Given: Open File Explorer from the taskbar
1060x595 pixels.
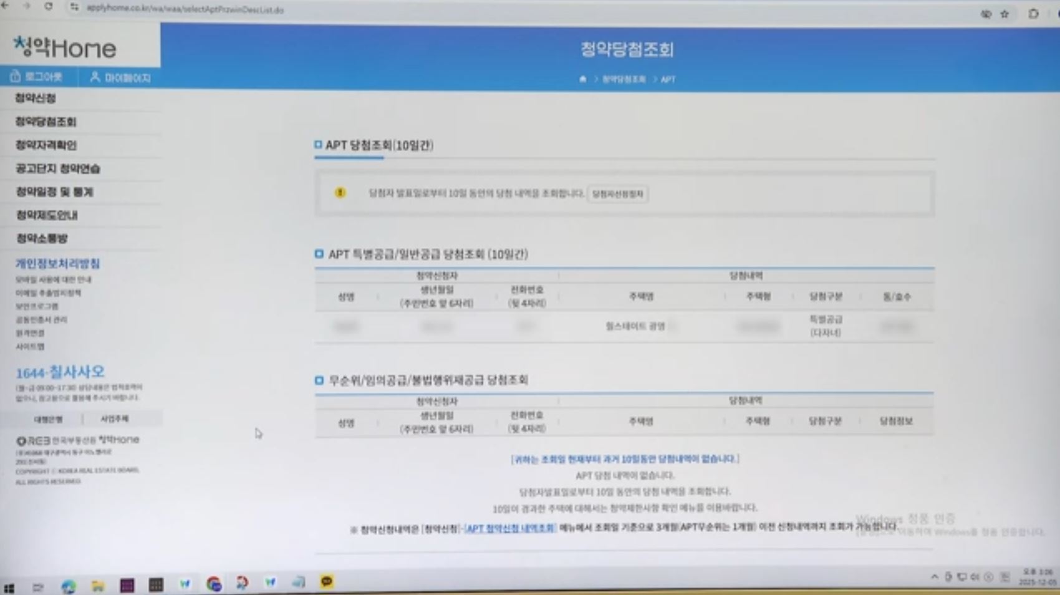Looking at the screenshot, I should click(x=98, y=585).
